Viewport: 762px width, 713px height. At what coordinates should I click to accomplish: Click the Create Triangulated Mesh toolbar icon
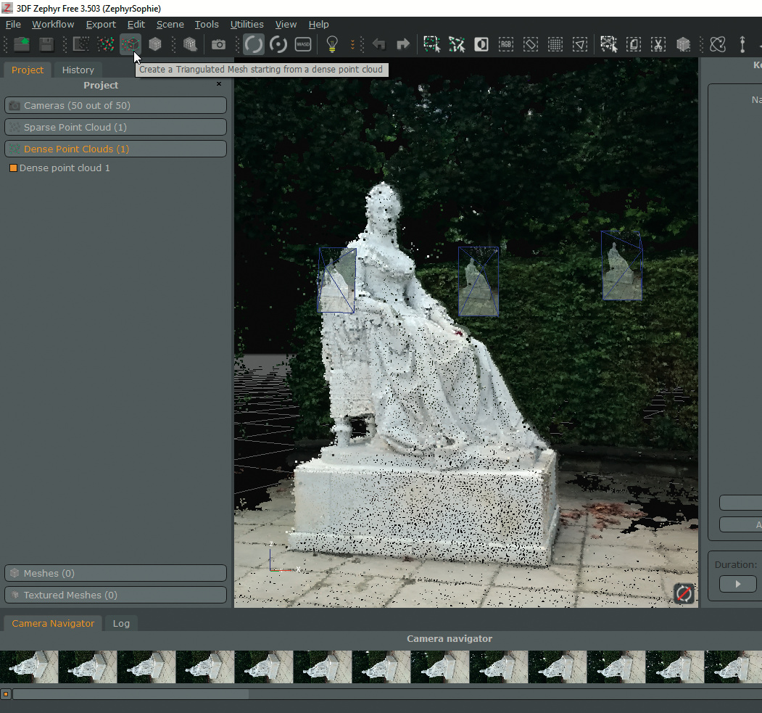click(131, 45)
